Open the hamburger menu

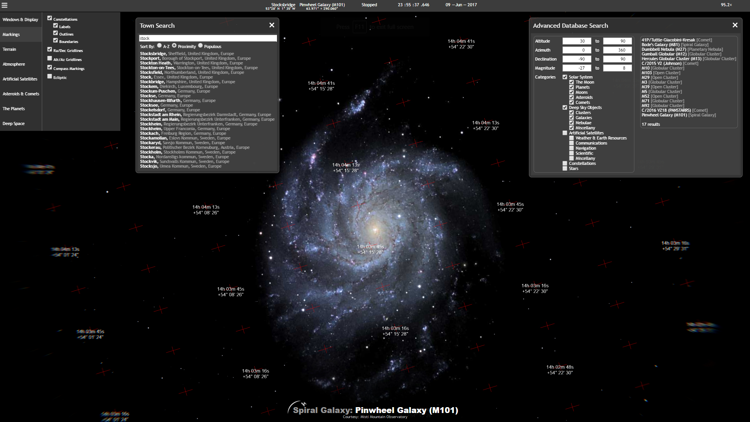pos(5,5)
